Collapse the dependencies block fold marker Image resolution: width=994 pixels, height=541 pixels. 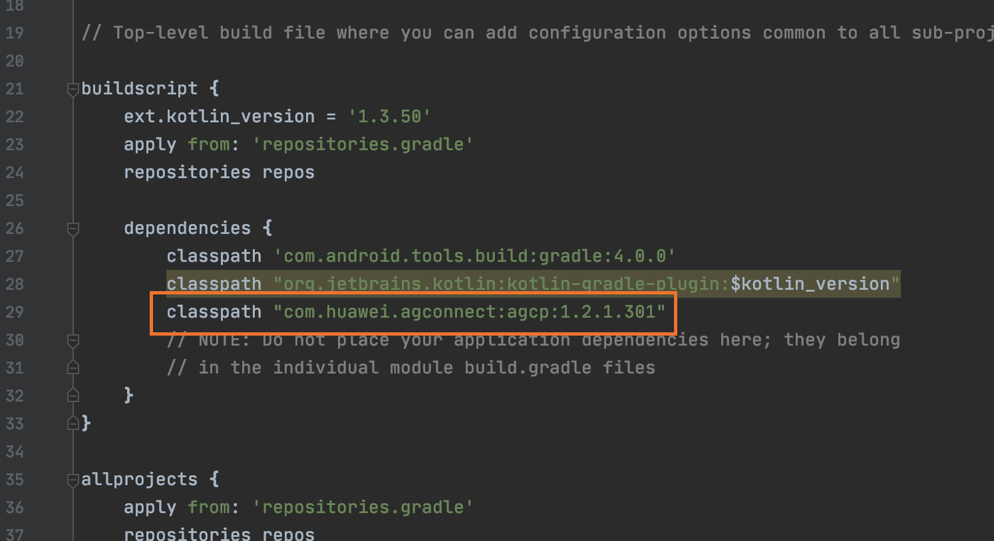73,229
